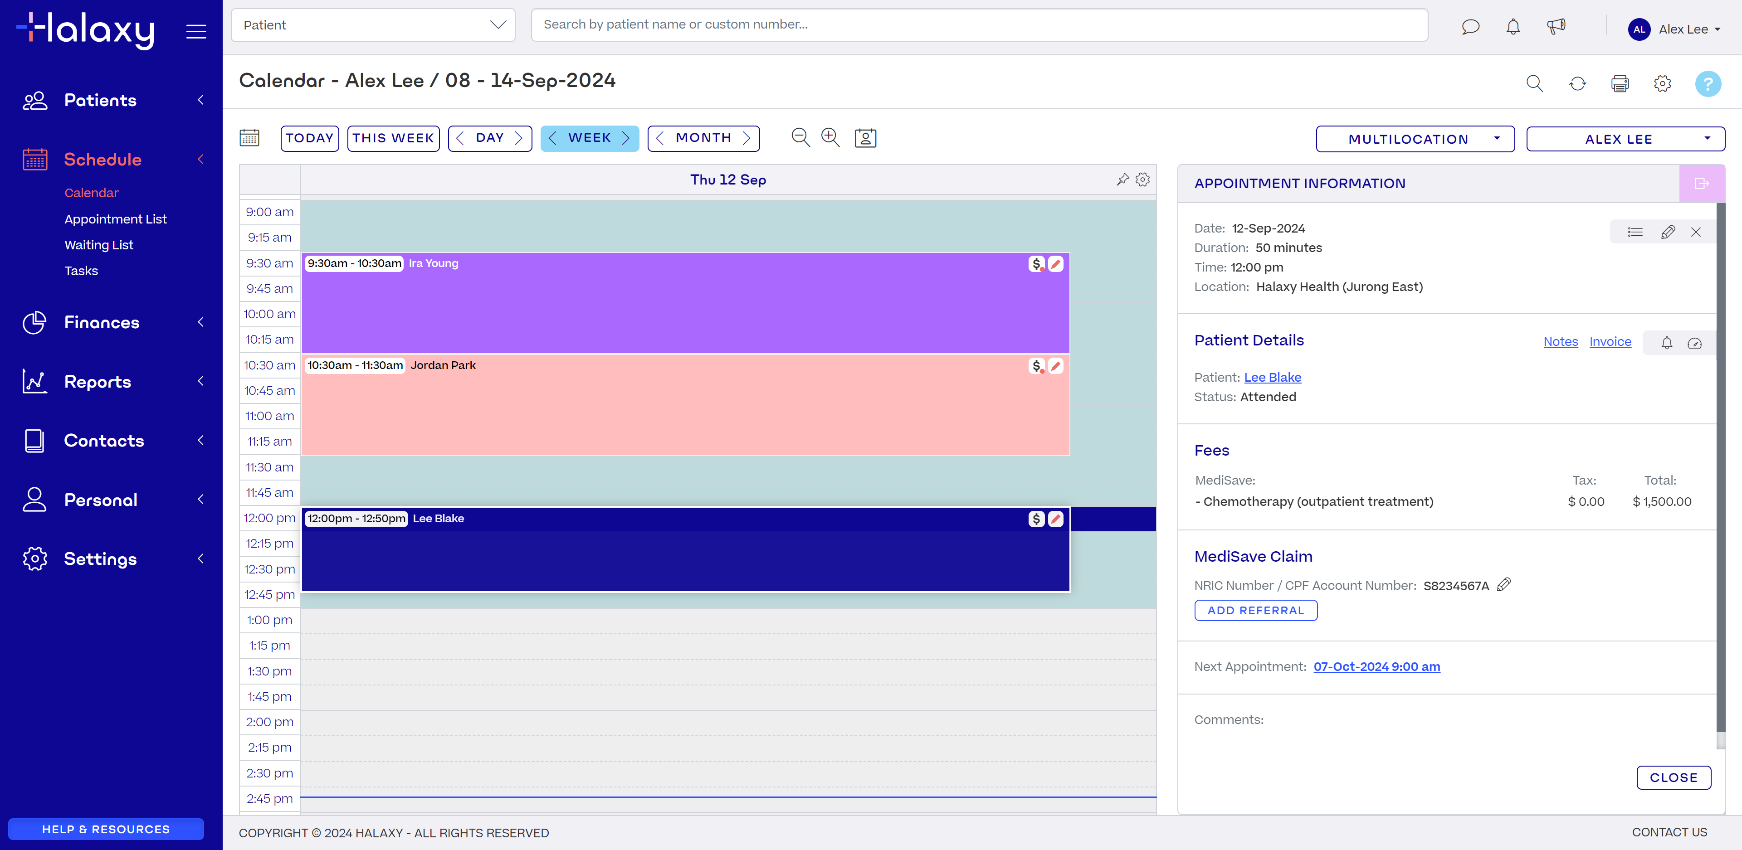Screen dimensions: 1742x850
Task: Click dollar icon on Lee Blake appointment
Action: pos(1036,519)
